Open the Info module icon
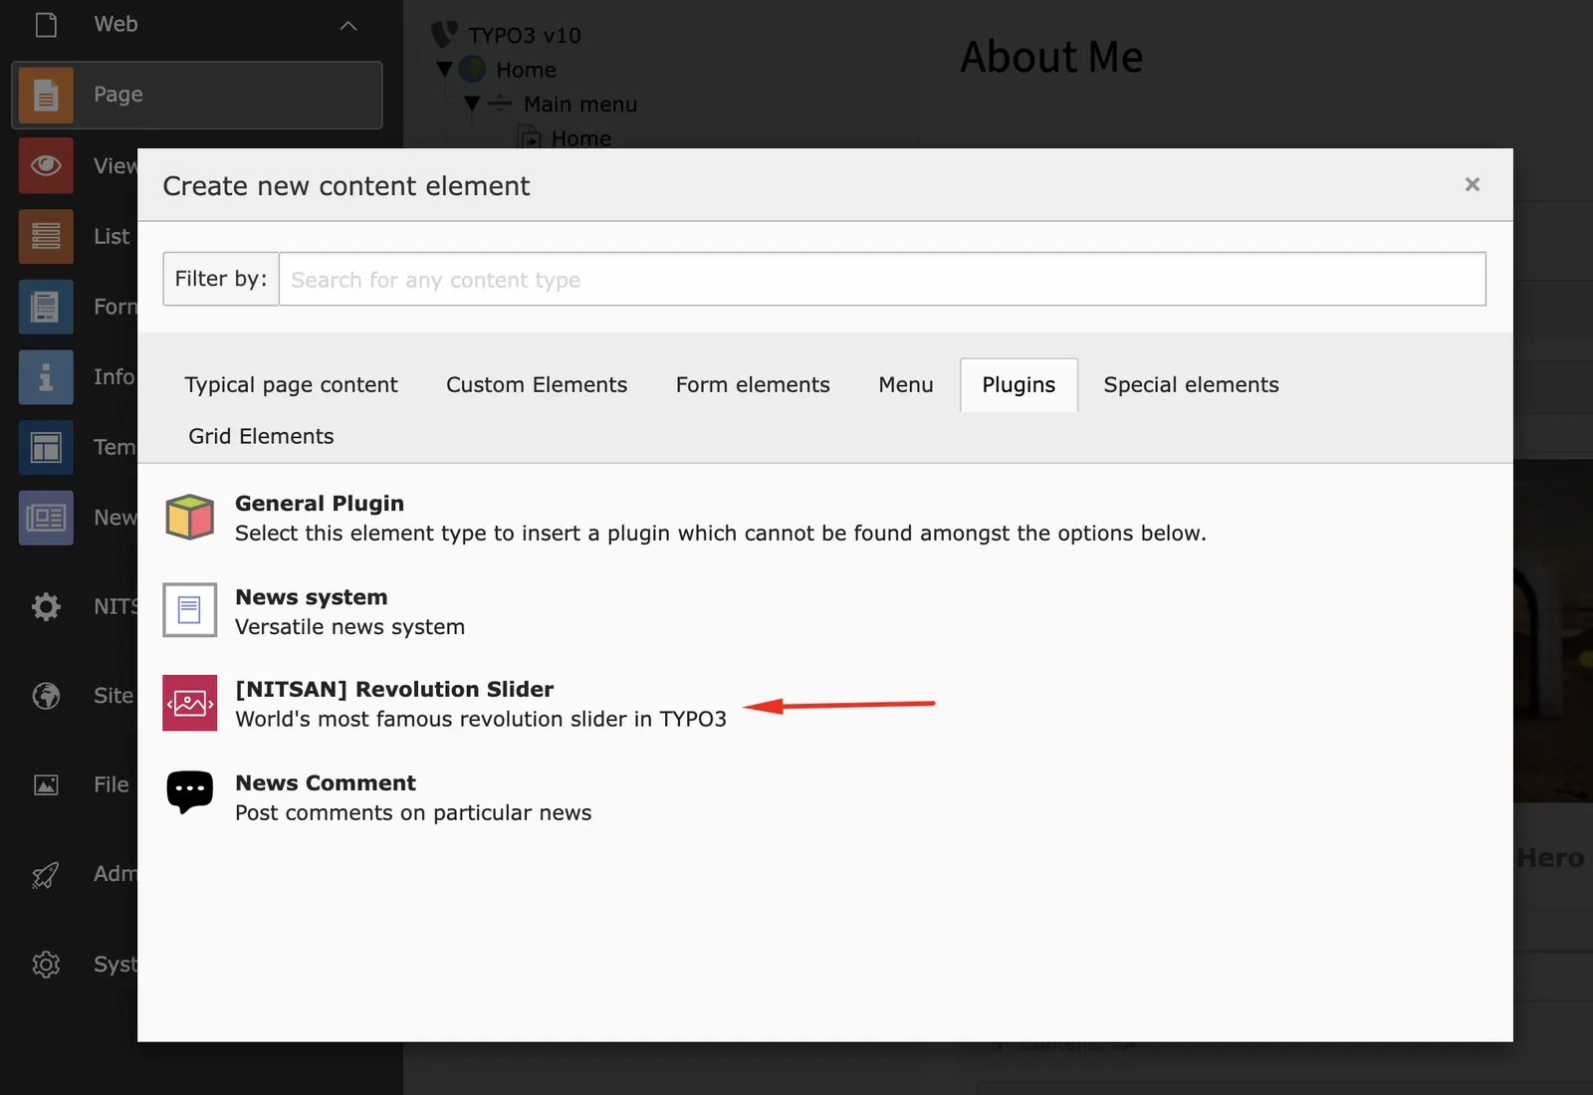Viewport: 1593px width, 1095px height. 46,377
